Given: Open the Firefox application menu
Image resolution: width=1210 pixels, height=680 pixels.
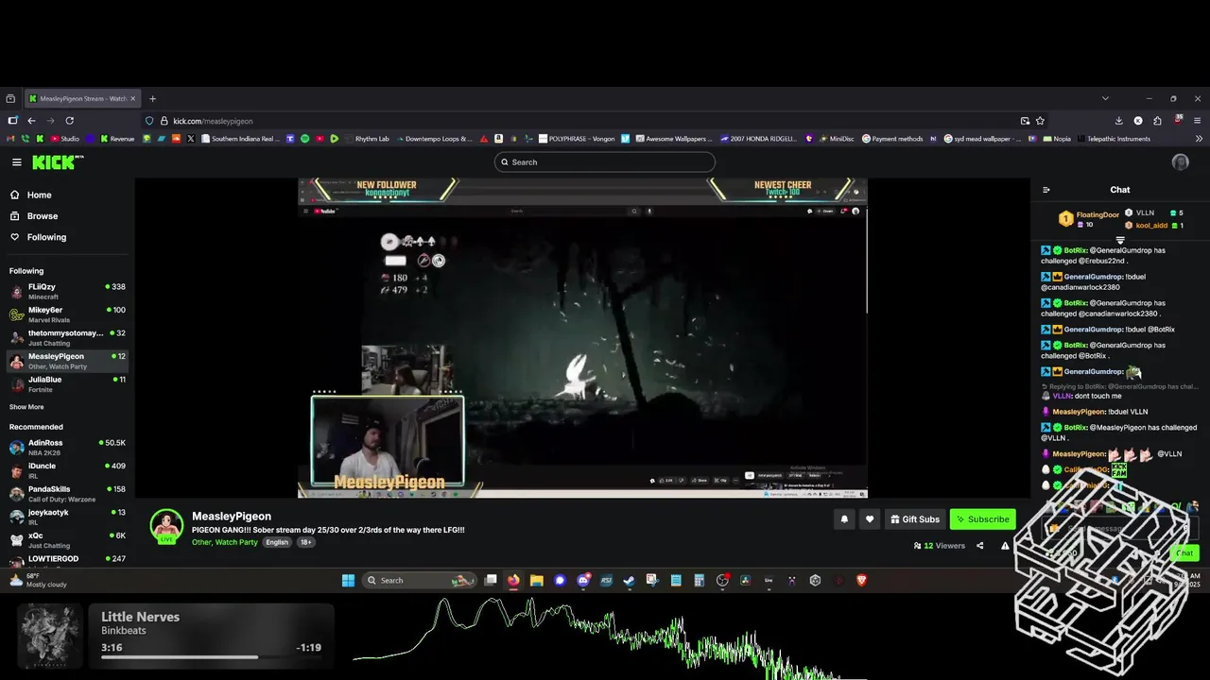Looking at the screenshot, I should (1198, 121).
